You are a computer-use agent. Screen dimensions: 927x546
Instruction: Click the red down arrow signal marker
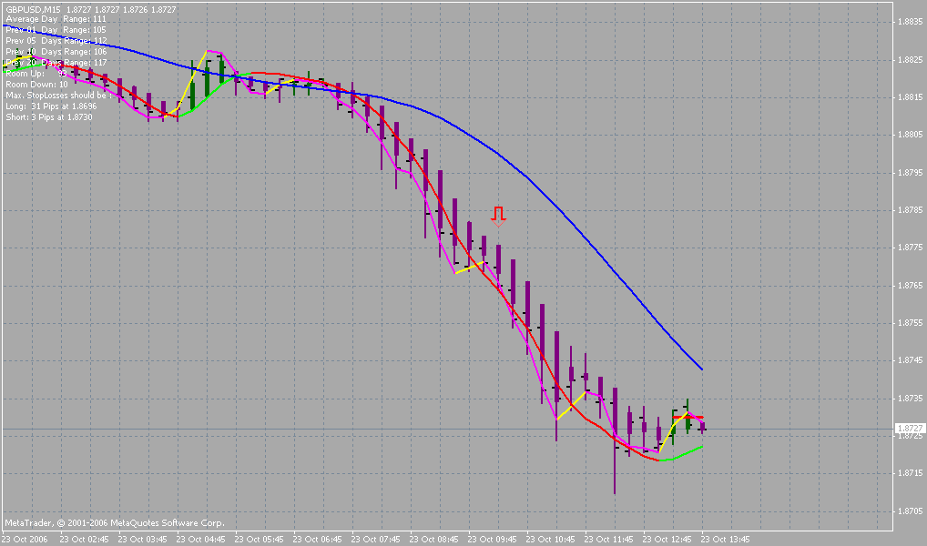pos(498,217)
